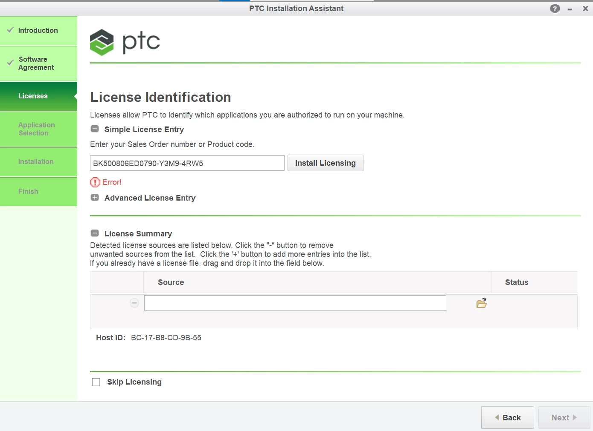Remove license source with minus icon

pyautogui.click(x=134, y=303)
